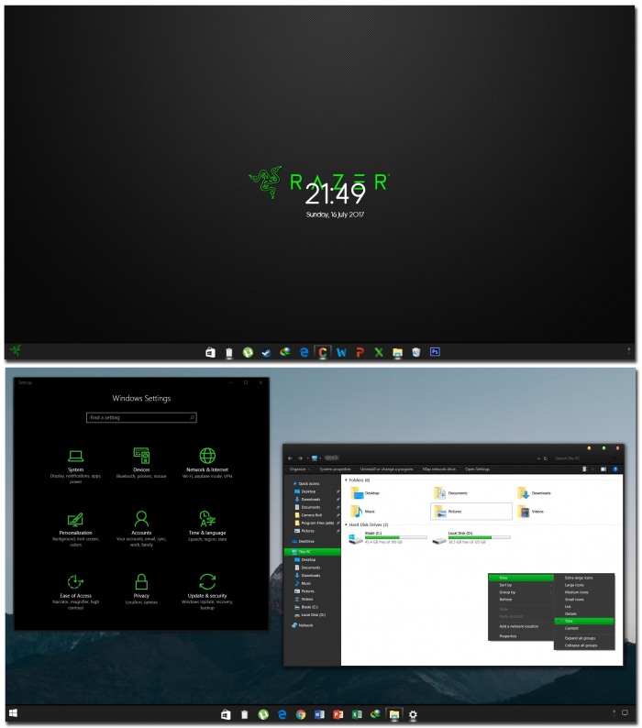Open recent locations dropdown beside forward arrow
This screenshot has width=642, height=728.
coord(307,458)
